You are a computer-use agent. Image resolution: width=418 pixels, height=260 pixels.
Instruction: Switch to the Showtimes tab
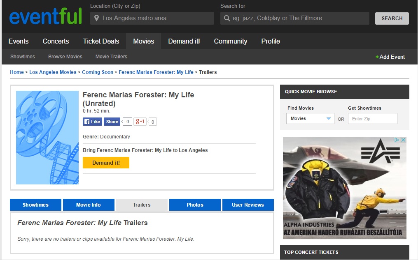[35, 205]
